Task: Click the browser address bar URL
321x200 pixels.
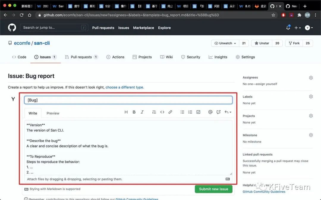Action: click(131, 15)
